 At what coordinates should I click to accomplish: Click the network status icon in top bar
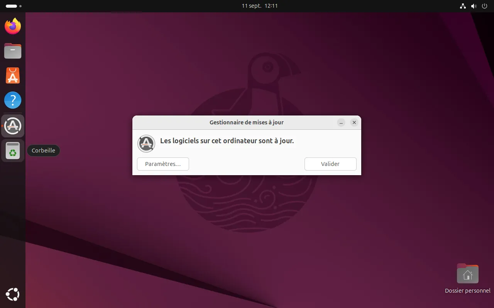[x=463, y=6]
